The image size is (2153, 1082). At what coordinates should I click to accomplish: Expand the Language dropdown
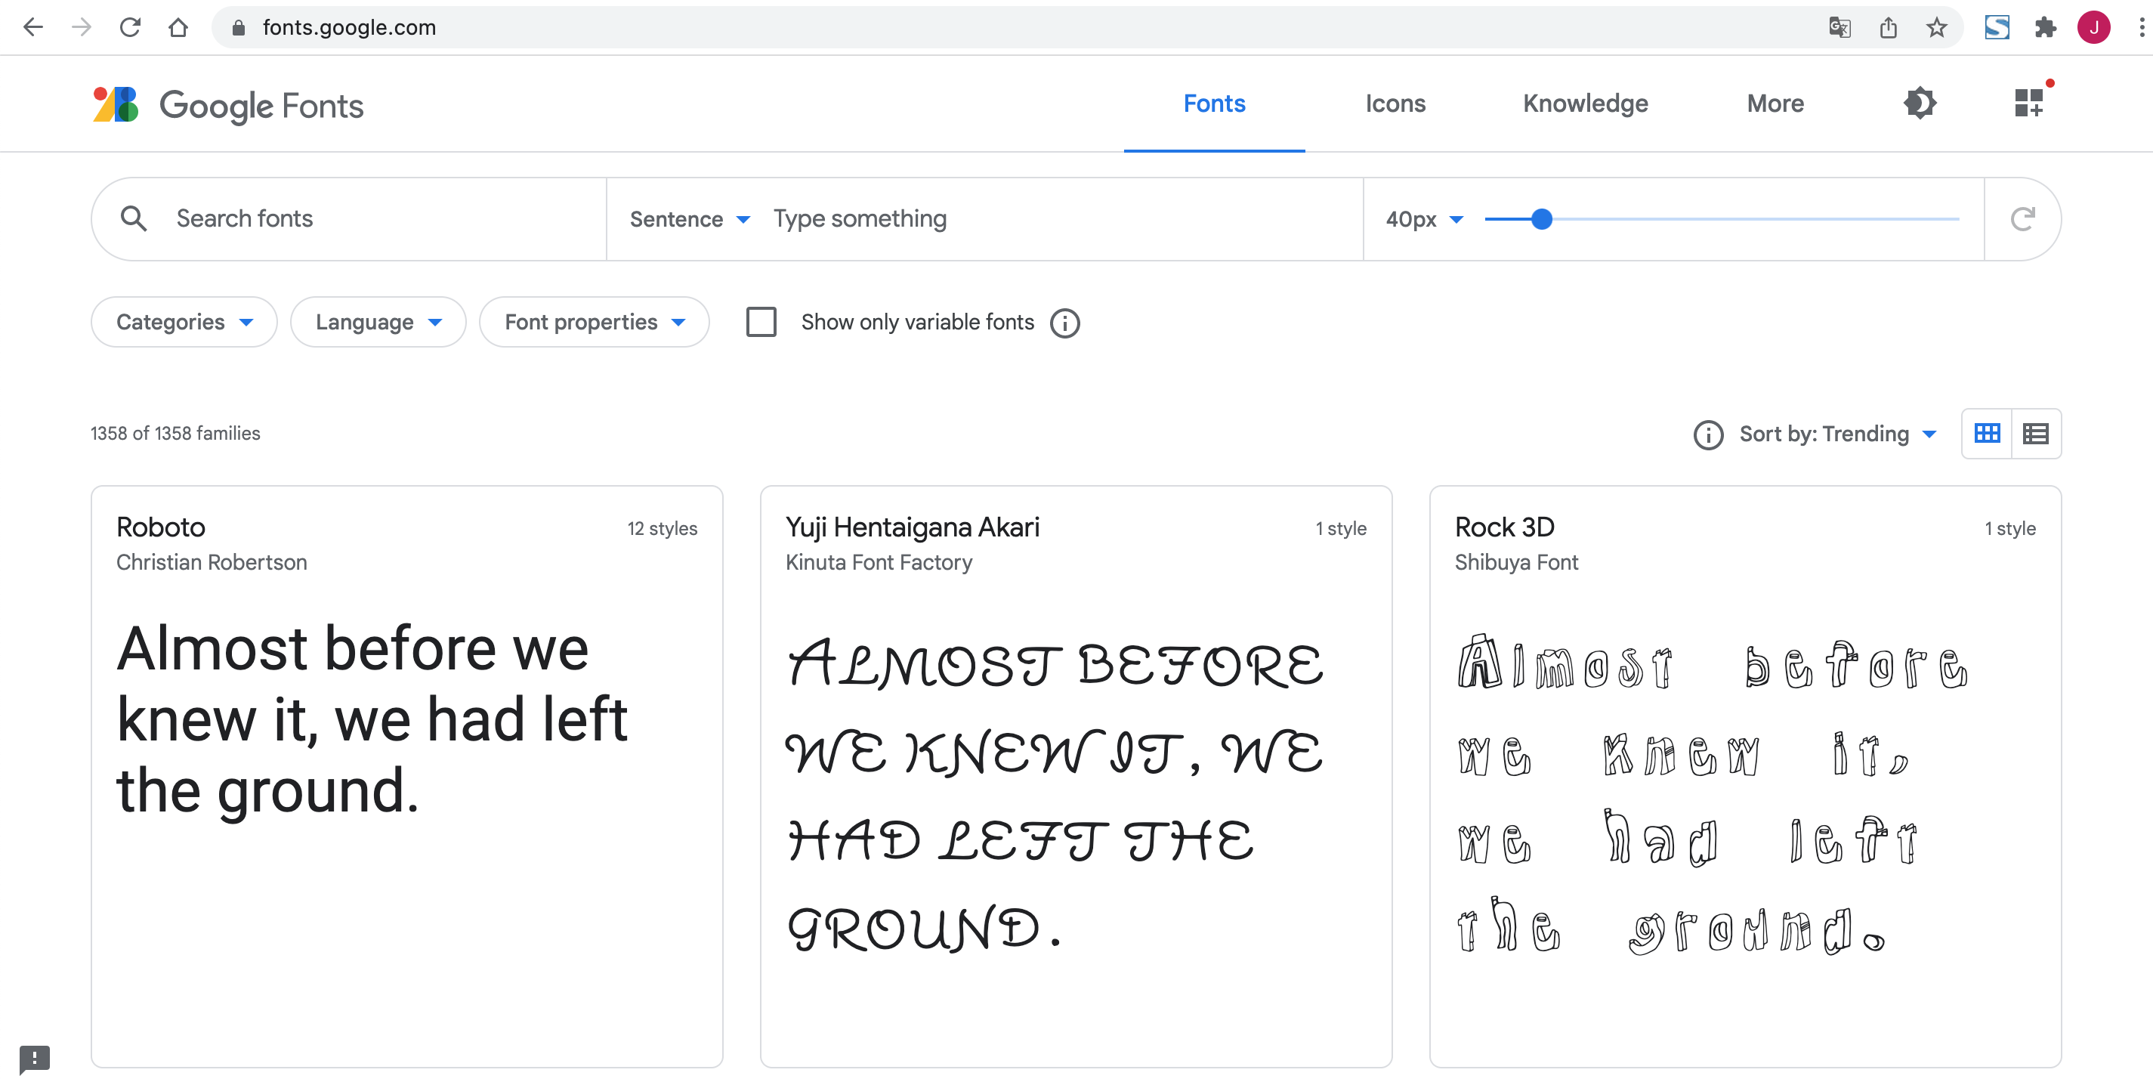[378, 322]
